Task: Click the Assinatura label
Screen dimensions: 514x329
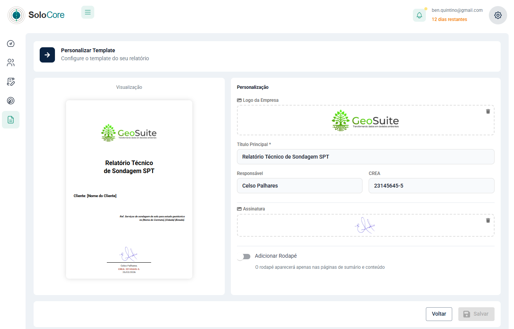Action: pyautogui.click(x=254, y=209)
